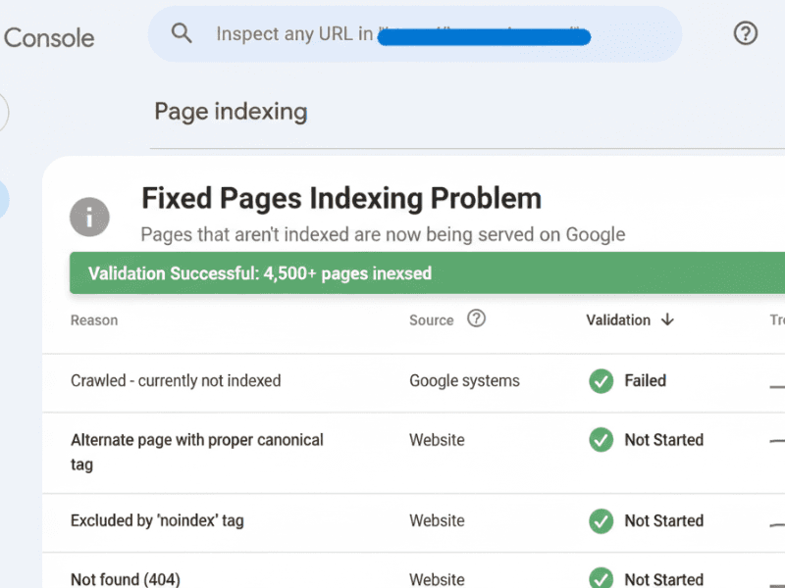
Task: Click green check icon next to Failed
Action: (x=601, y=381)
